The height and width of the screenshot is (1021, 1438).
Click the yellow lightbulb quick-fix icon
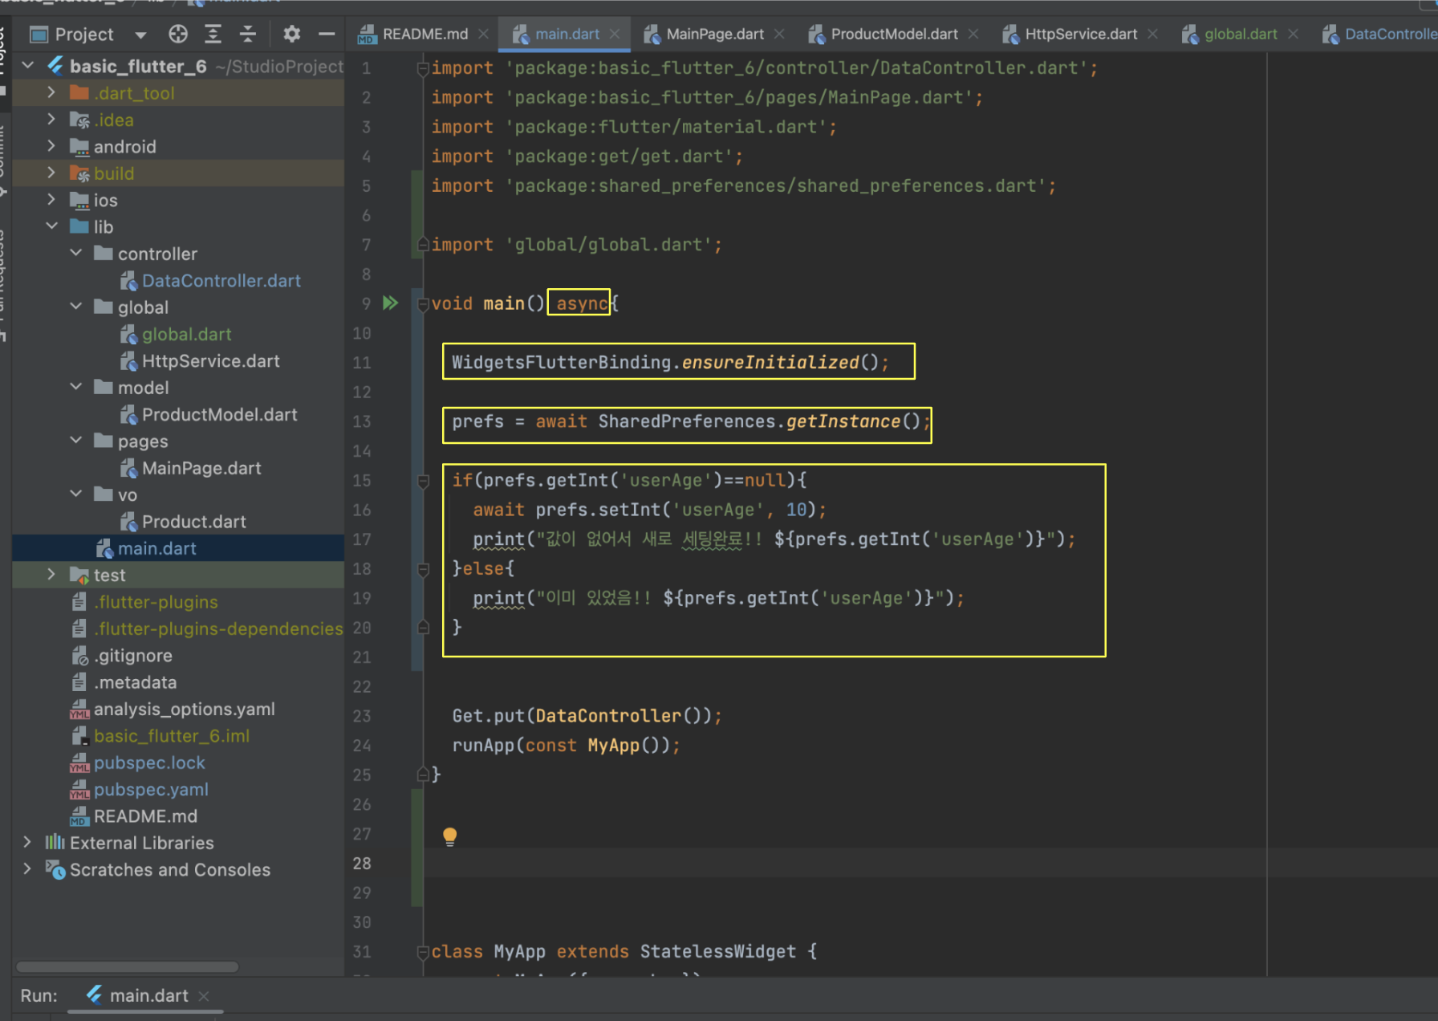[x=449, y=836]
